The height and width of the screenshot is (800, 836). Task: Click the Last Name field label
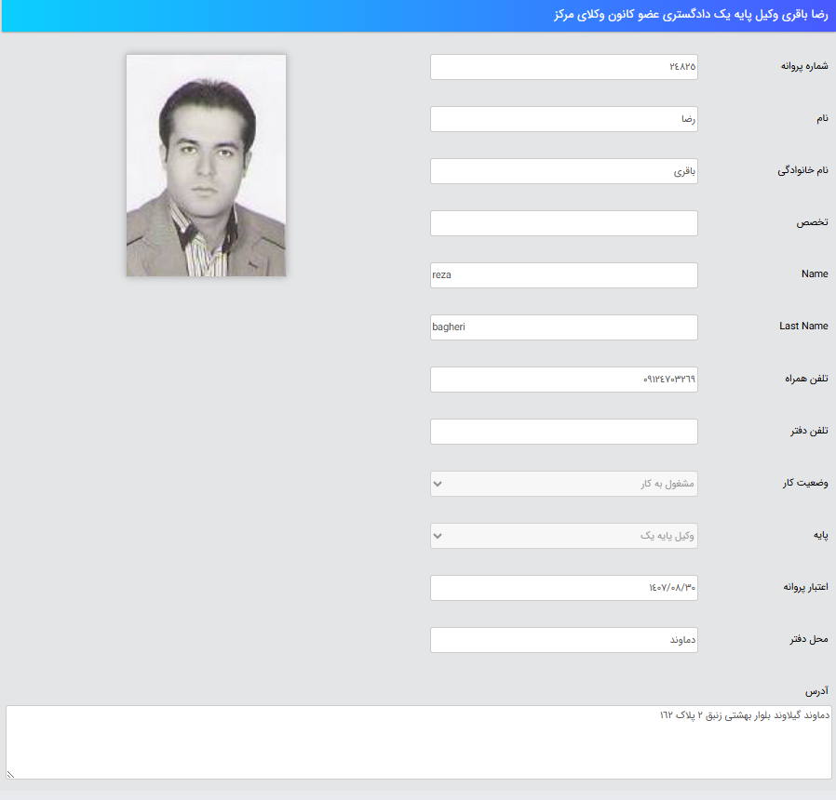[x=803, y=327]
